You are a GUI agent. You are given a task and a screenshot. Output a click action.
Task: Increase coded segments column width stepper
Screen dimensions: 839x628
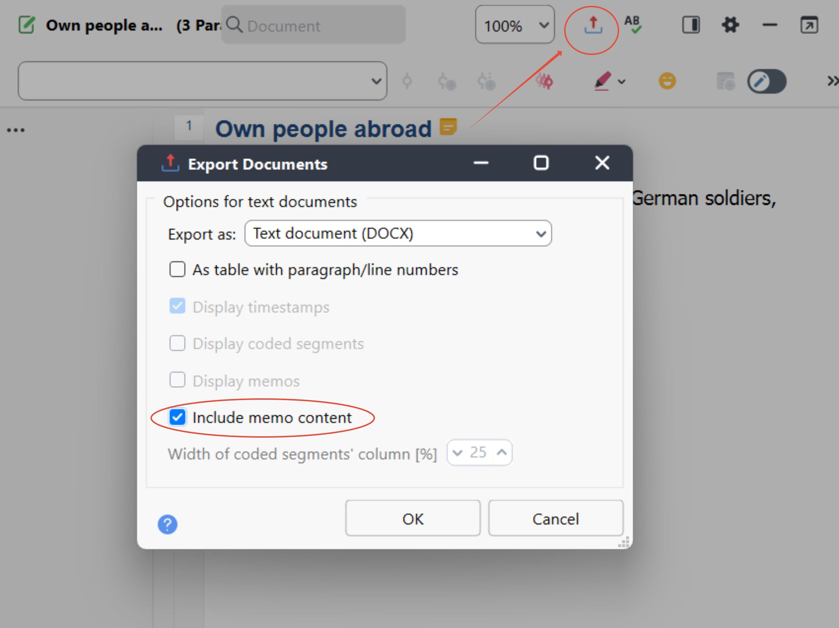pos(502,452)
